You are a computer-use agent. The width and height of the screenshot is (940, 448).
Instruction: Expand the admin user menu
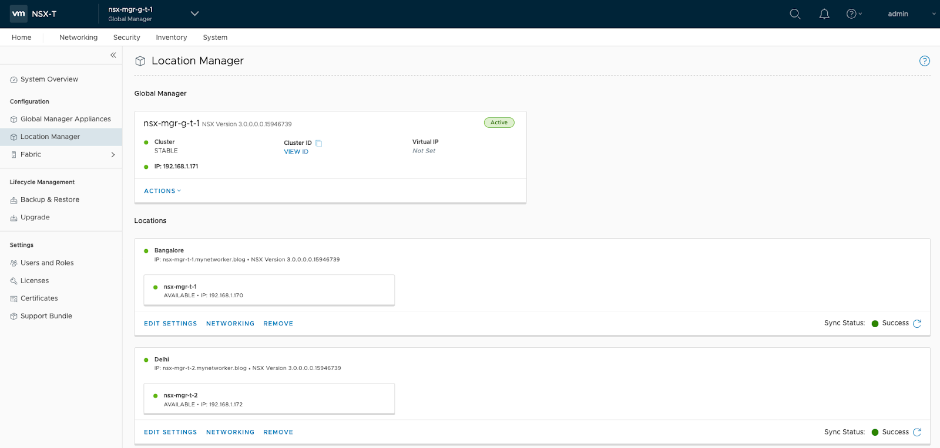tap(911, 14)
